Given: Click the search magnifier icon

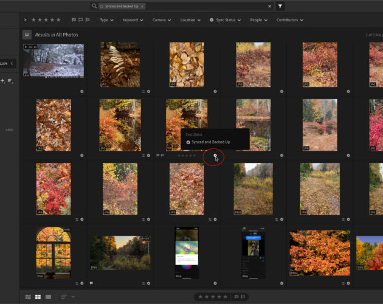Looking at the screenshot, I should tap(94, 6).
